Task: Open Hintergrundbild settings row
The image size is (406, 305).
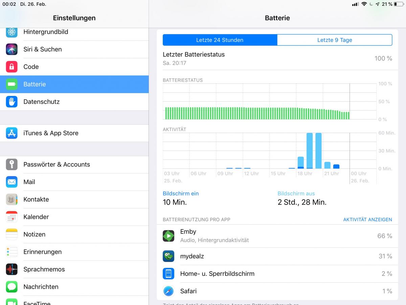Action: (74, 32)
